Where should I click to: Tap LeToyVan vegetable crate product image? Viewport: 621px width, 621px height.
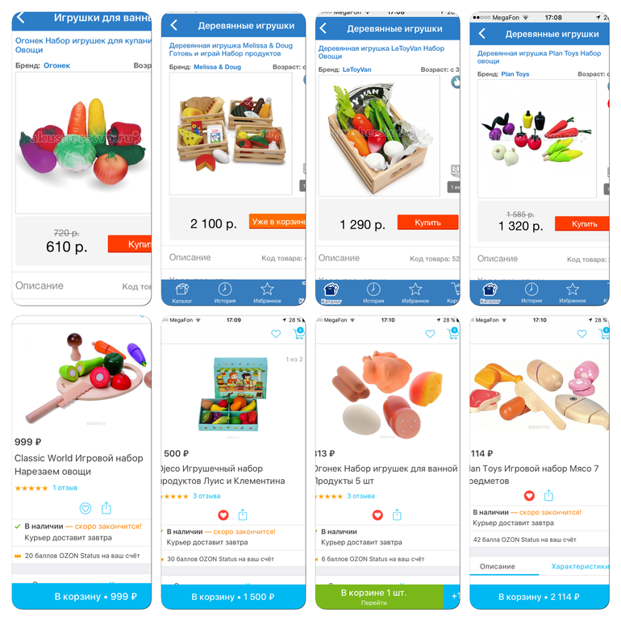tap(379, 135)
